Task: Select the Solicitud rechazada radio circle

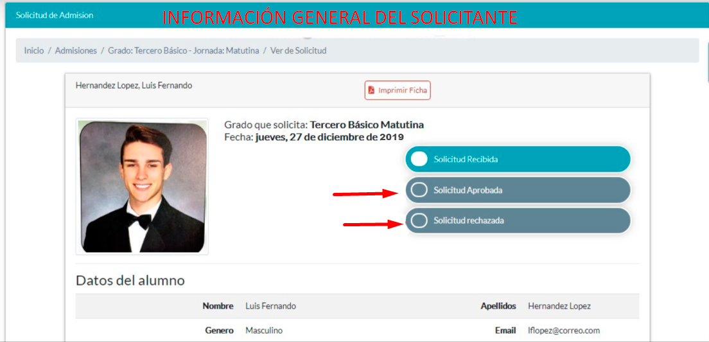Action: click(x=419, y=221)
